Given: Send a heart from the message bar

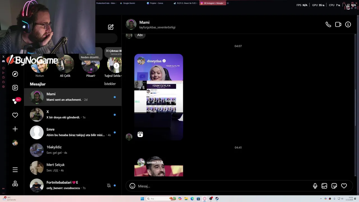Looking at the screenshot, I should (x=344, y=186).
